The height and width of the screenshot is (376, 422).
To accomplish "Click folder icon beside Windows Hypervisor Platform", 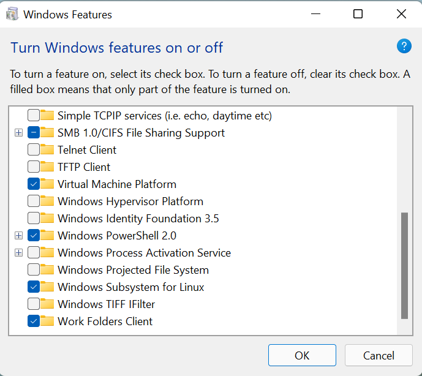I will coord(47,201).
